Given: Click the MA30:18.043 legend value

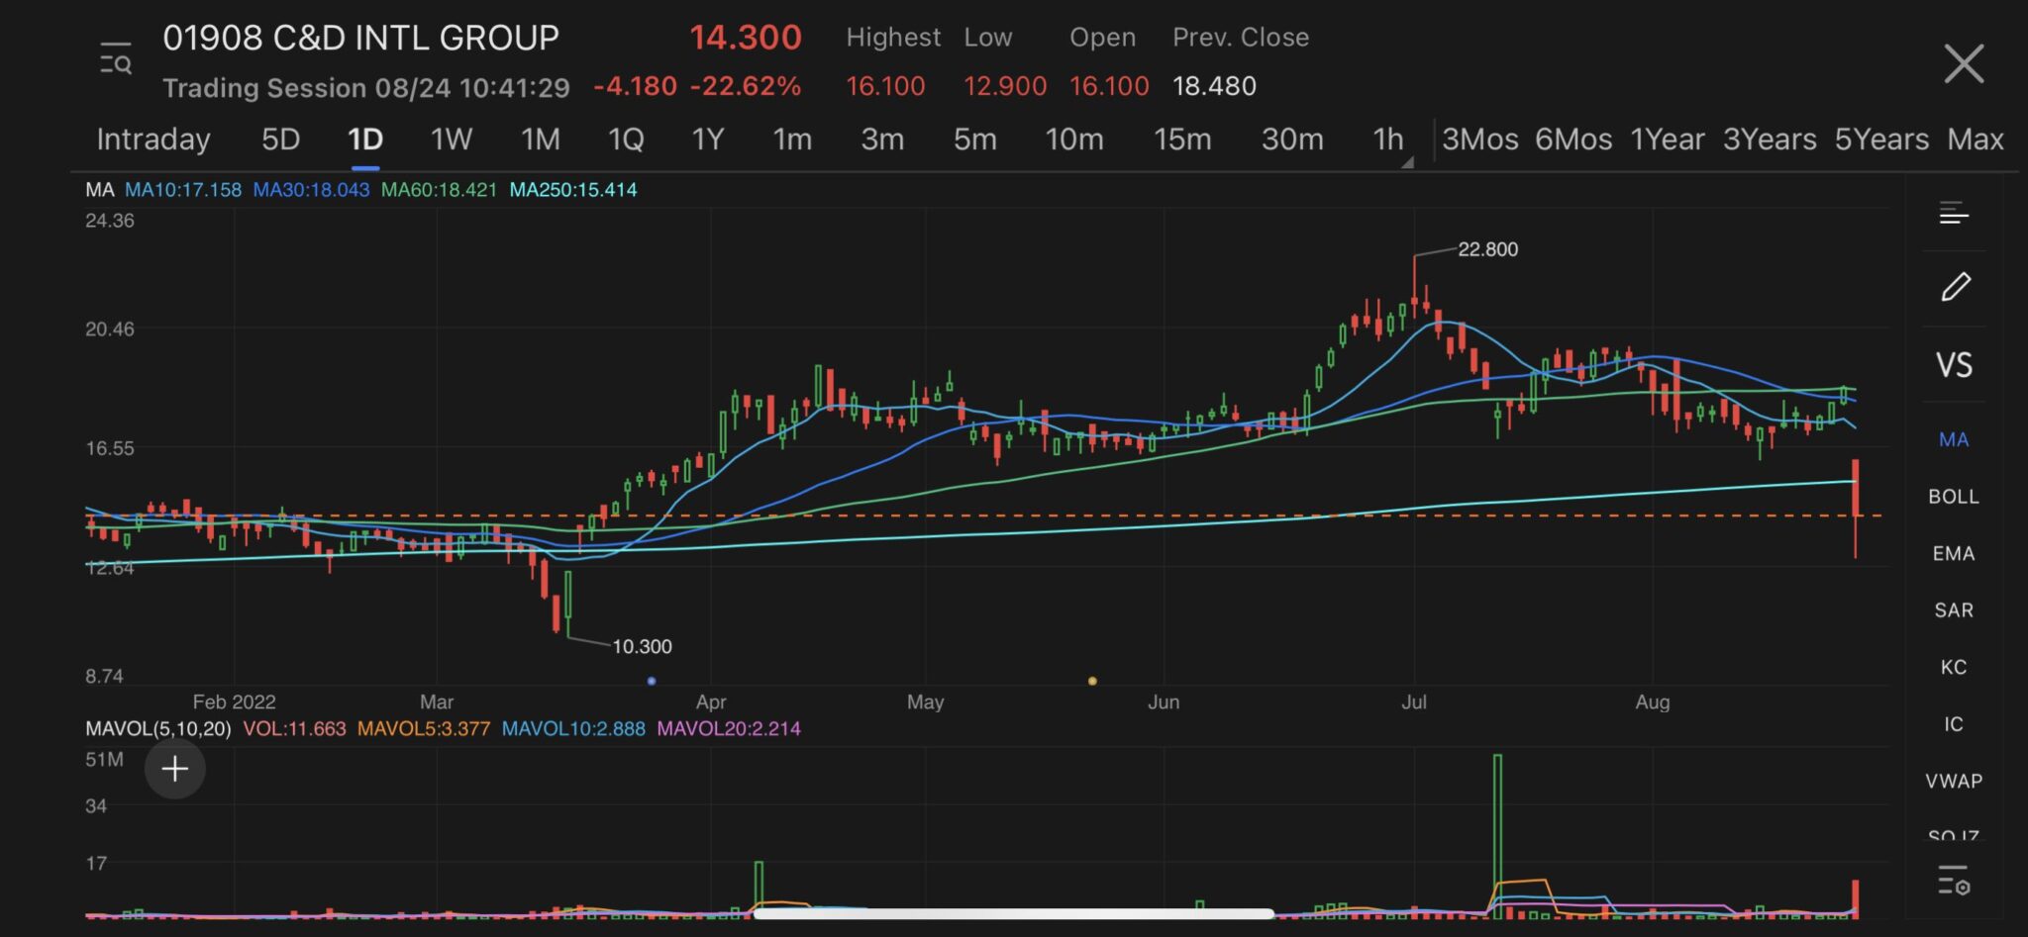Looking at the screenshot, I should 311,190.
